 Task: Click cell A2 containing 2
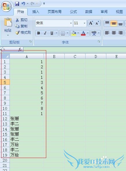[27, 67]
